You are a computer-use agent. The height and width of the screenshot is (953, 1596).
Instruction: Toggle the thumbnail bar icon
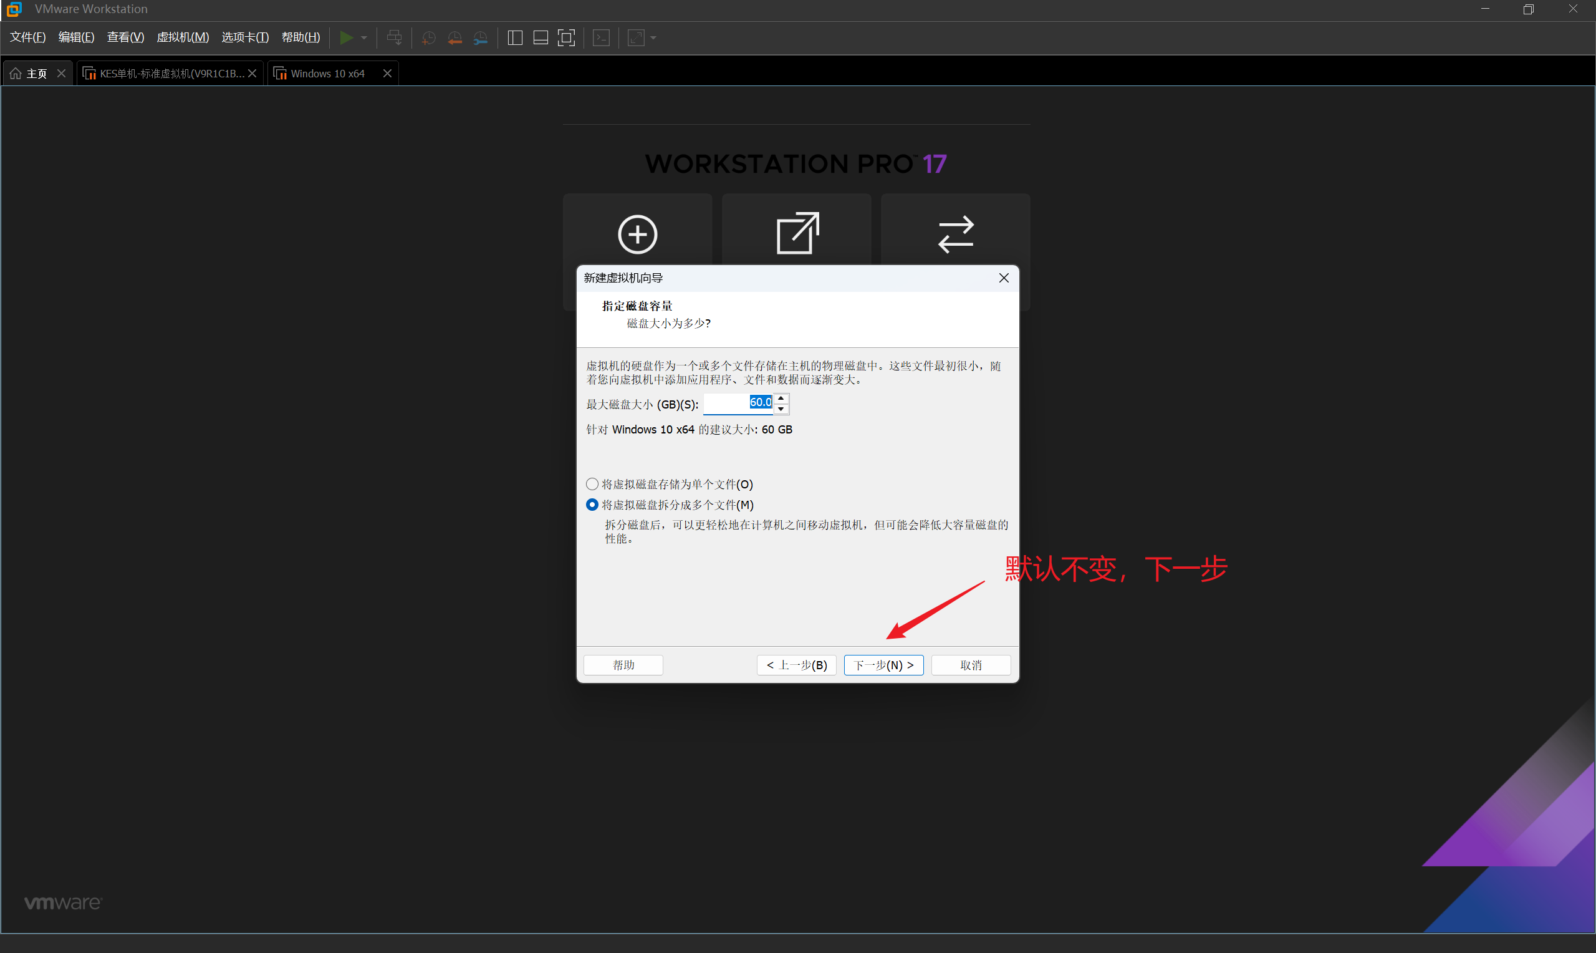(x=541, y=38)
